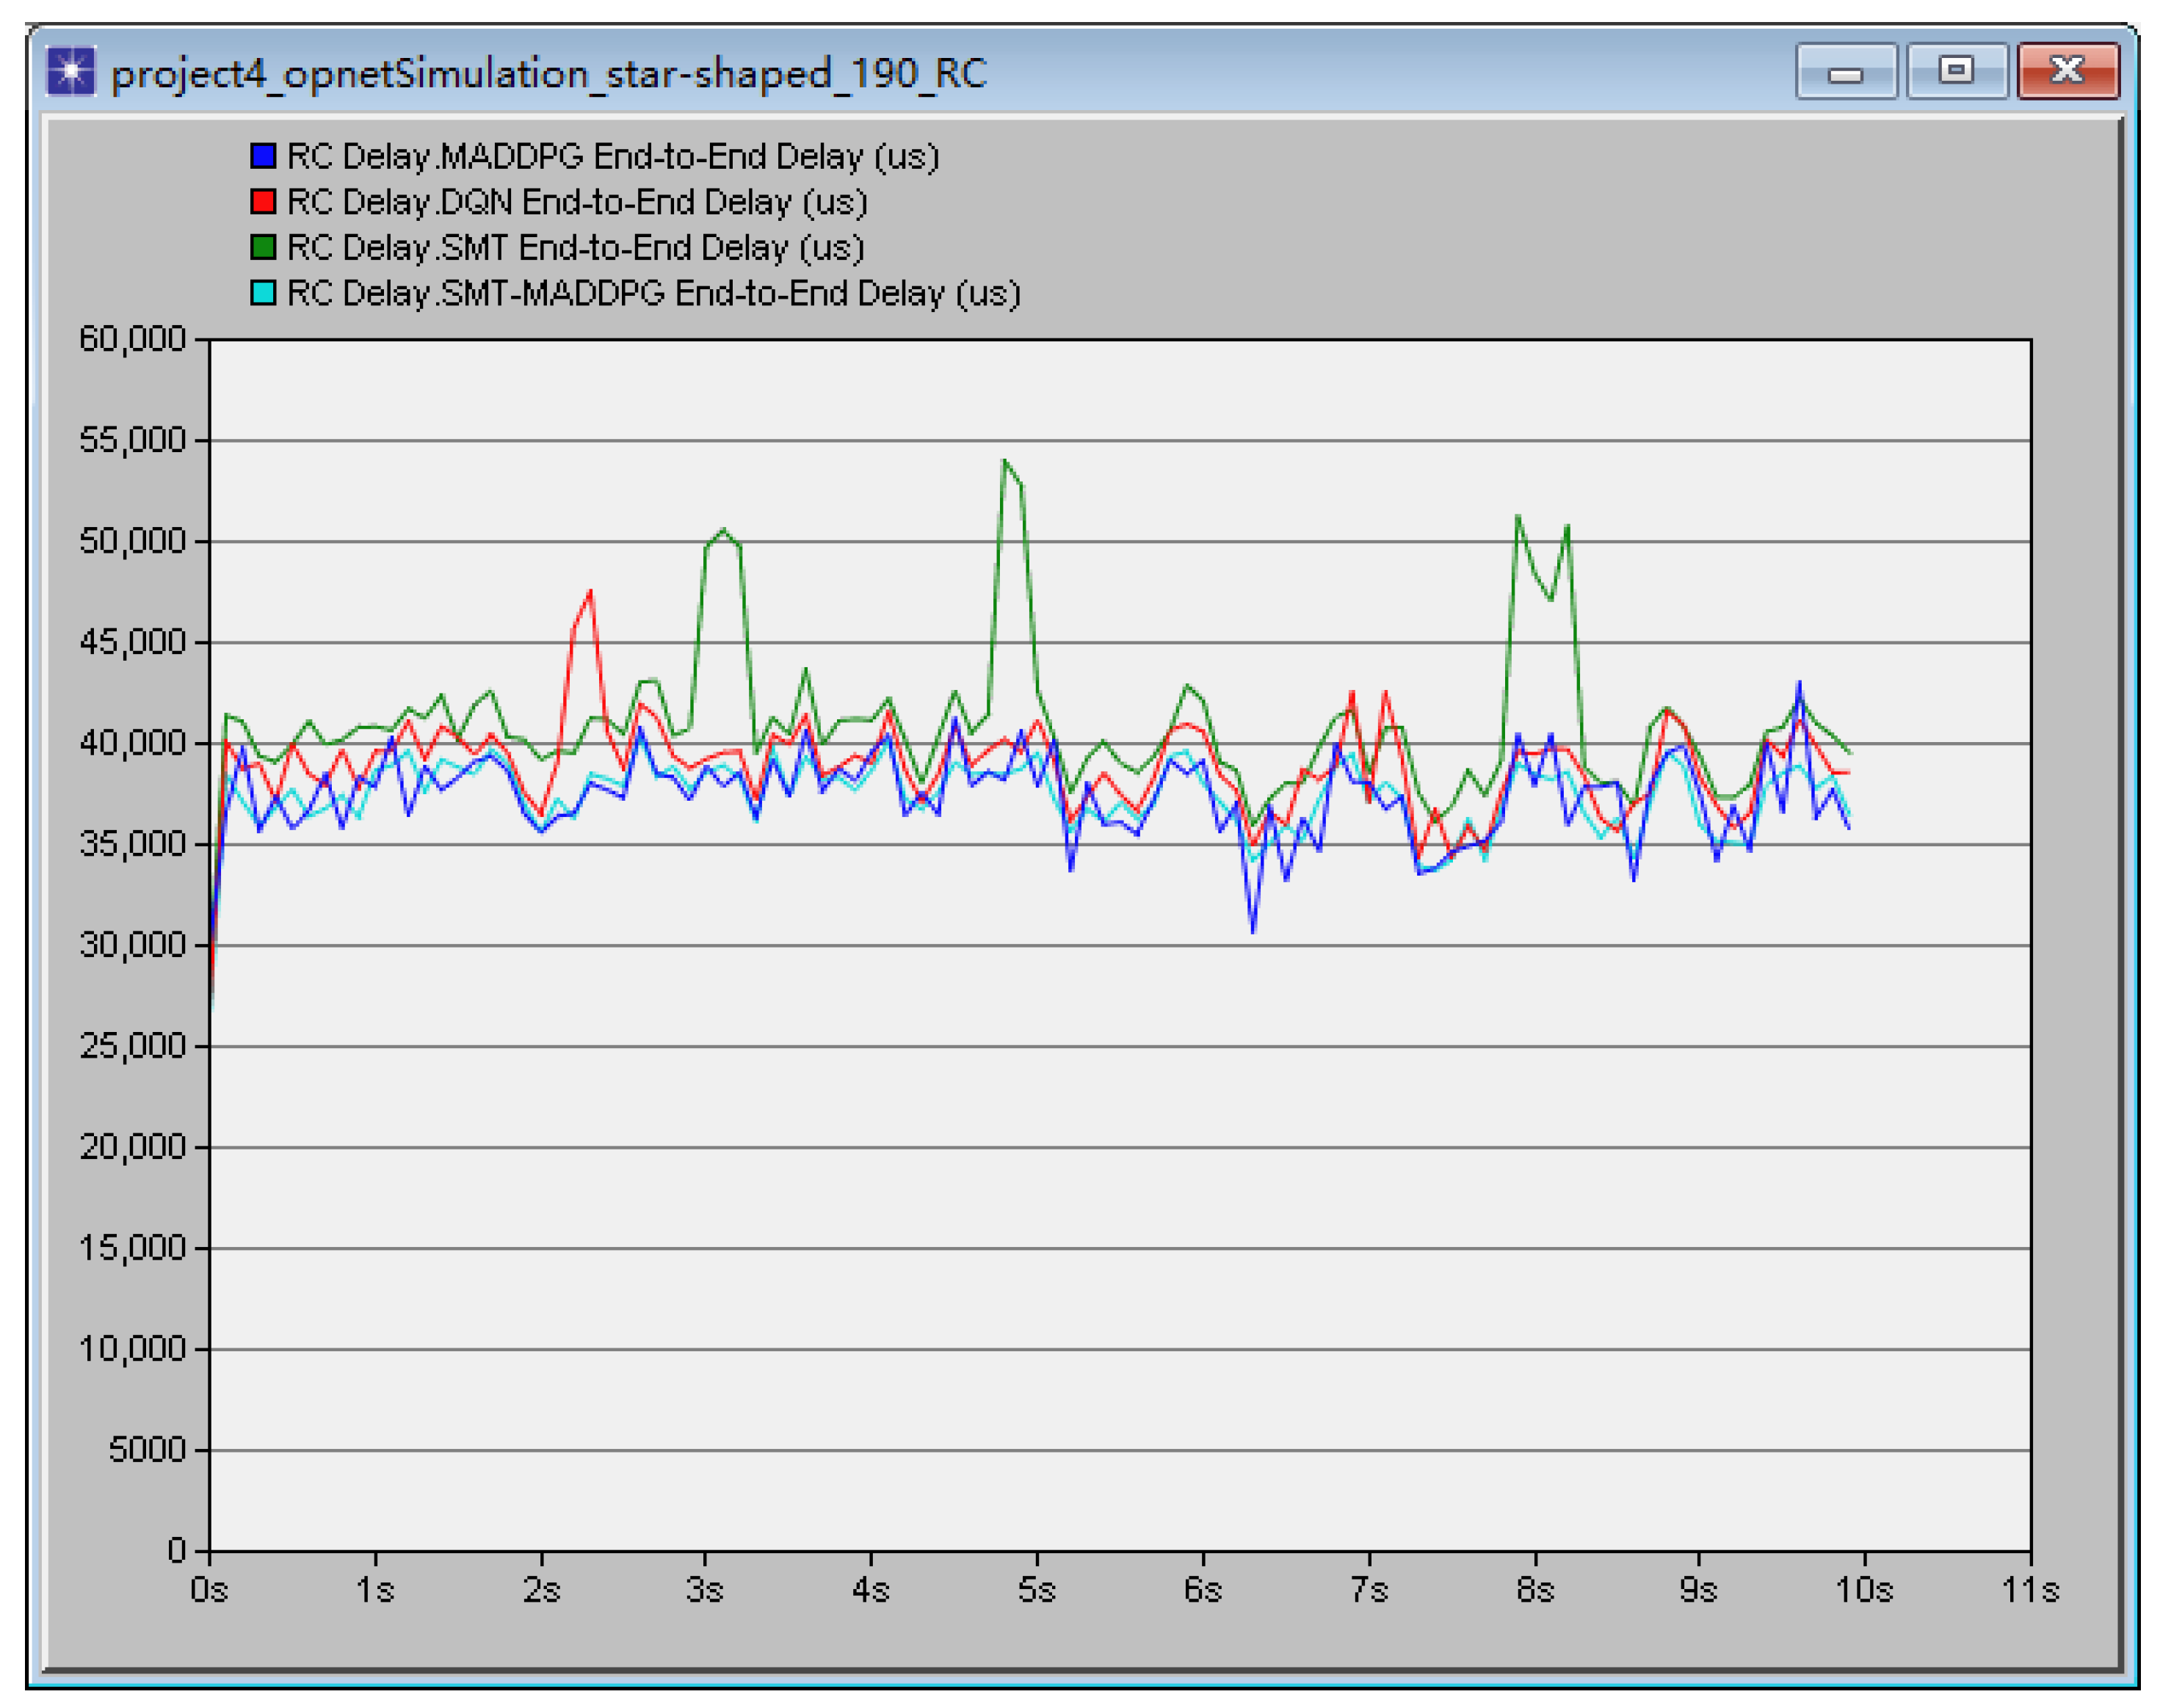
Task: Click the OPNET window title bar icon
Action: click(70, 72)
